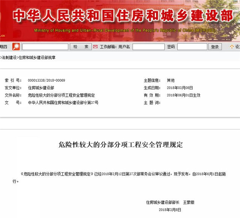The height and width of the screenshot is (218, 240).
Task: Click the English MOHURD banner subtitle
Action: pyautogui.click(x=125, y=30)
